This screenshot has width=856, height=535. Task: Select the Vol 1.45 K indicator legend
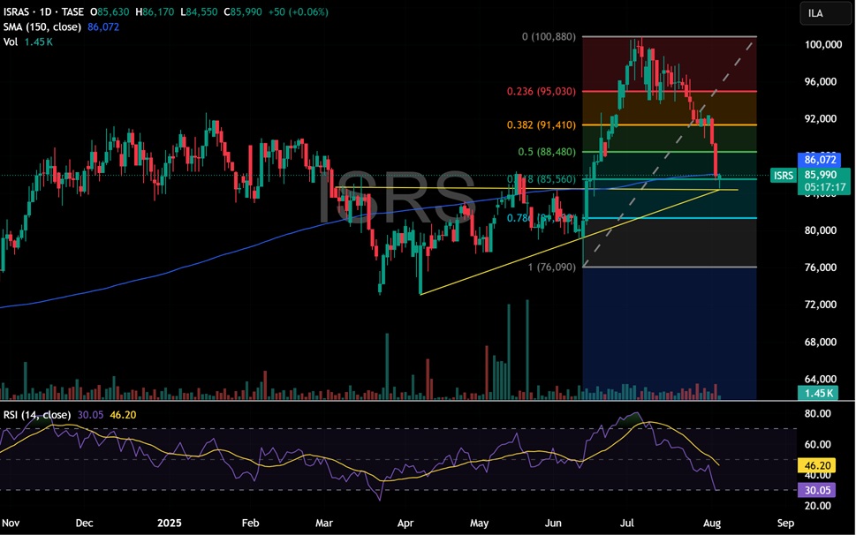pos(28,42)
